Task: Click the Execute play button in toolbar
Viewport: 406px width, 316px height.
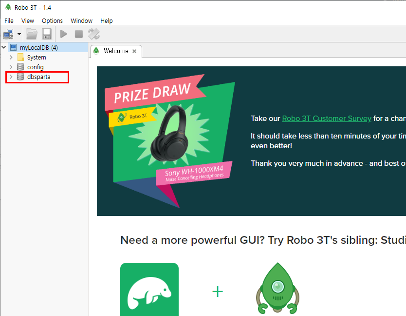Action: [x=63, y=34]
